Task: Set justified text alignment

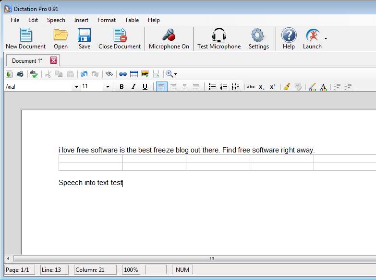Action: coord(196,87)
